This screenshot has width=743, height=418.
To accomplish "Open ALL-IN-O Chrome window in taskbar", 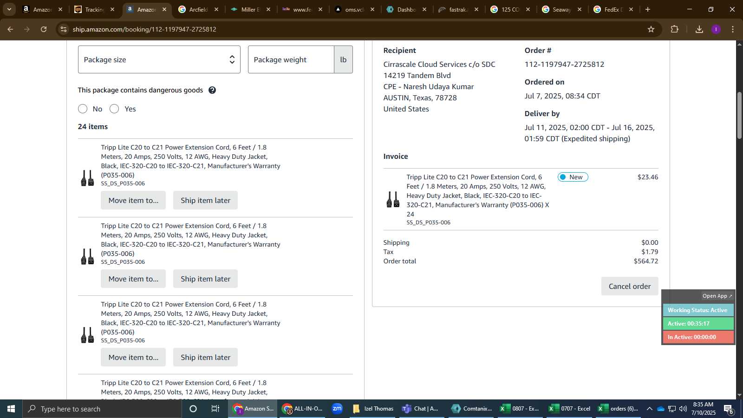I will [302, 409].
